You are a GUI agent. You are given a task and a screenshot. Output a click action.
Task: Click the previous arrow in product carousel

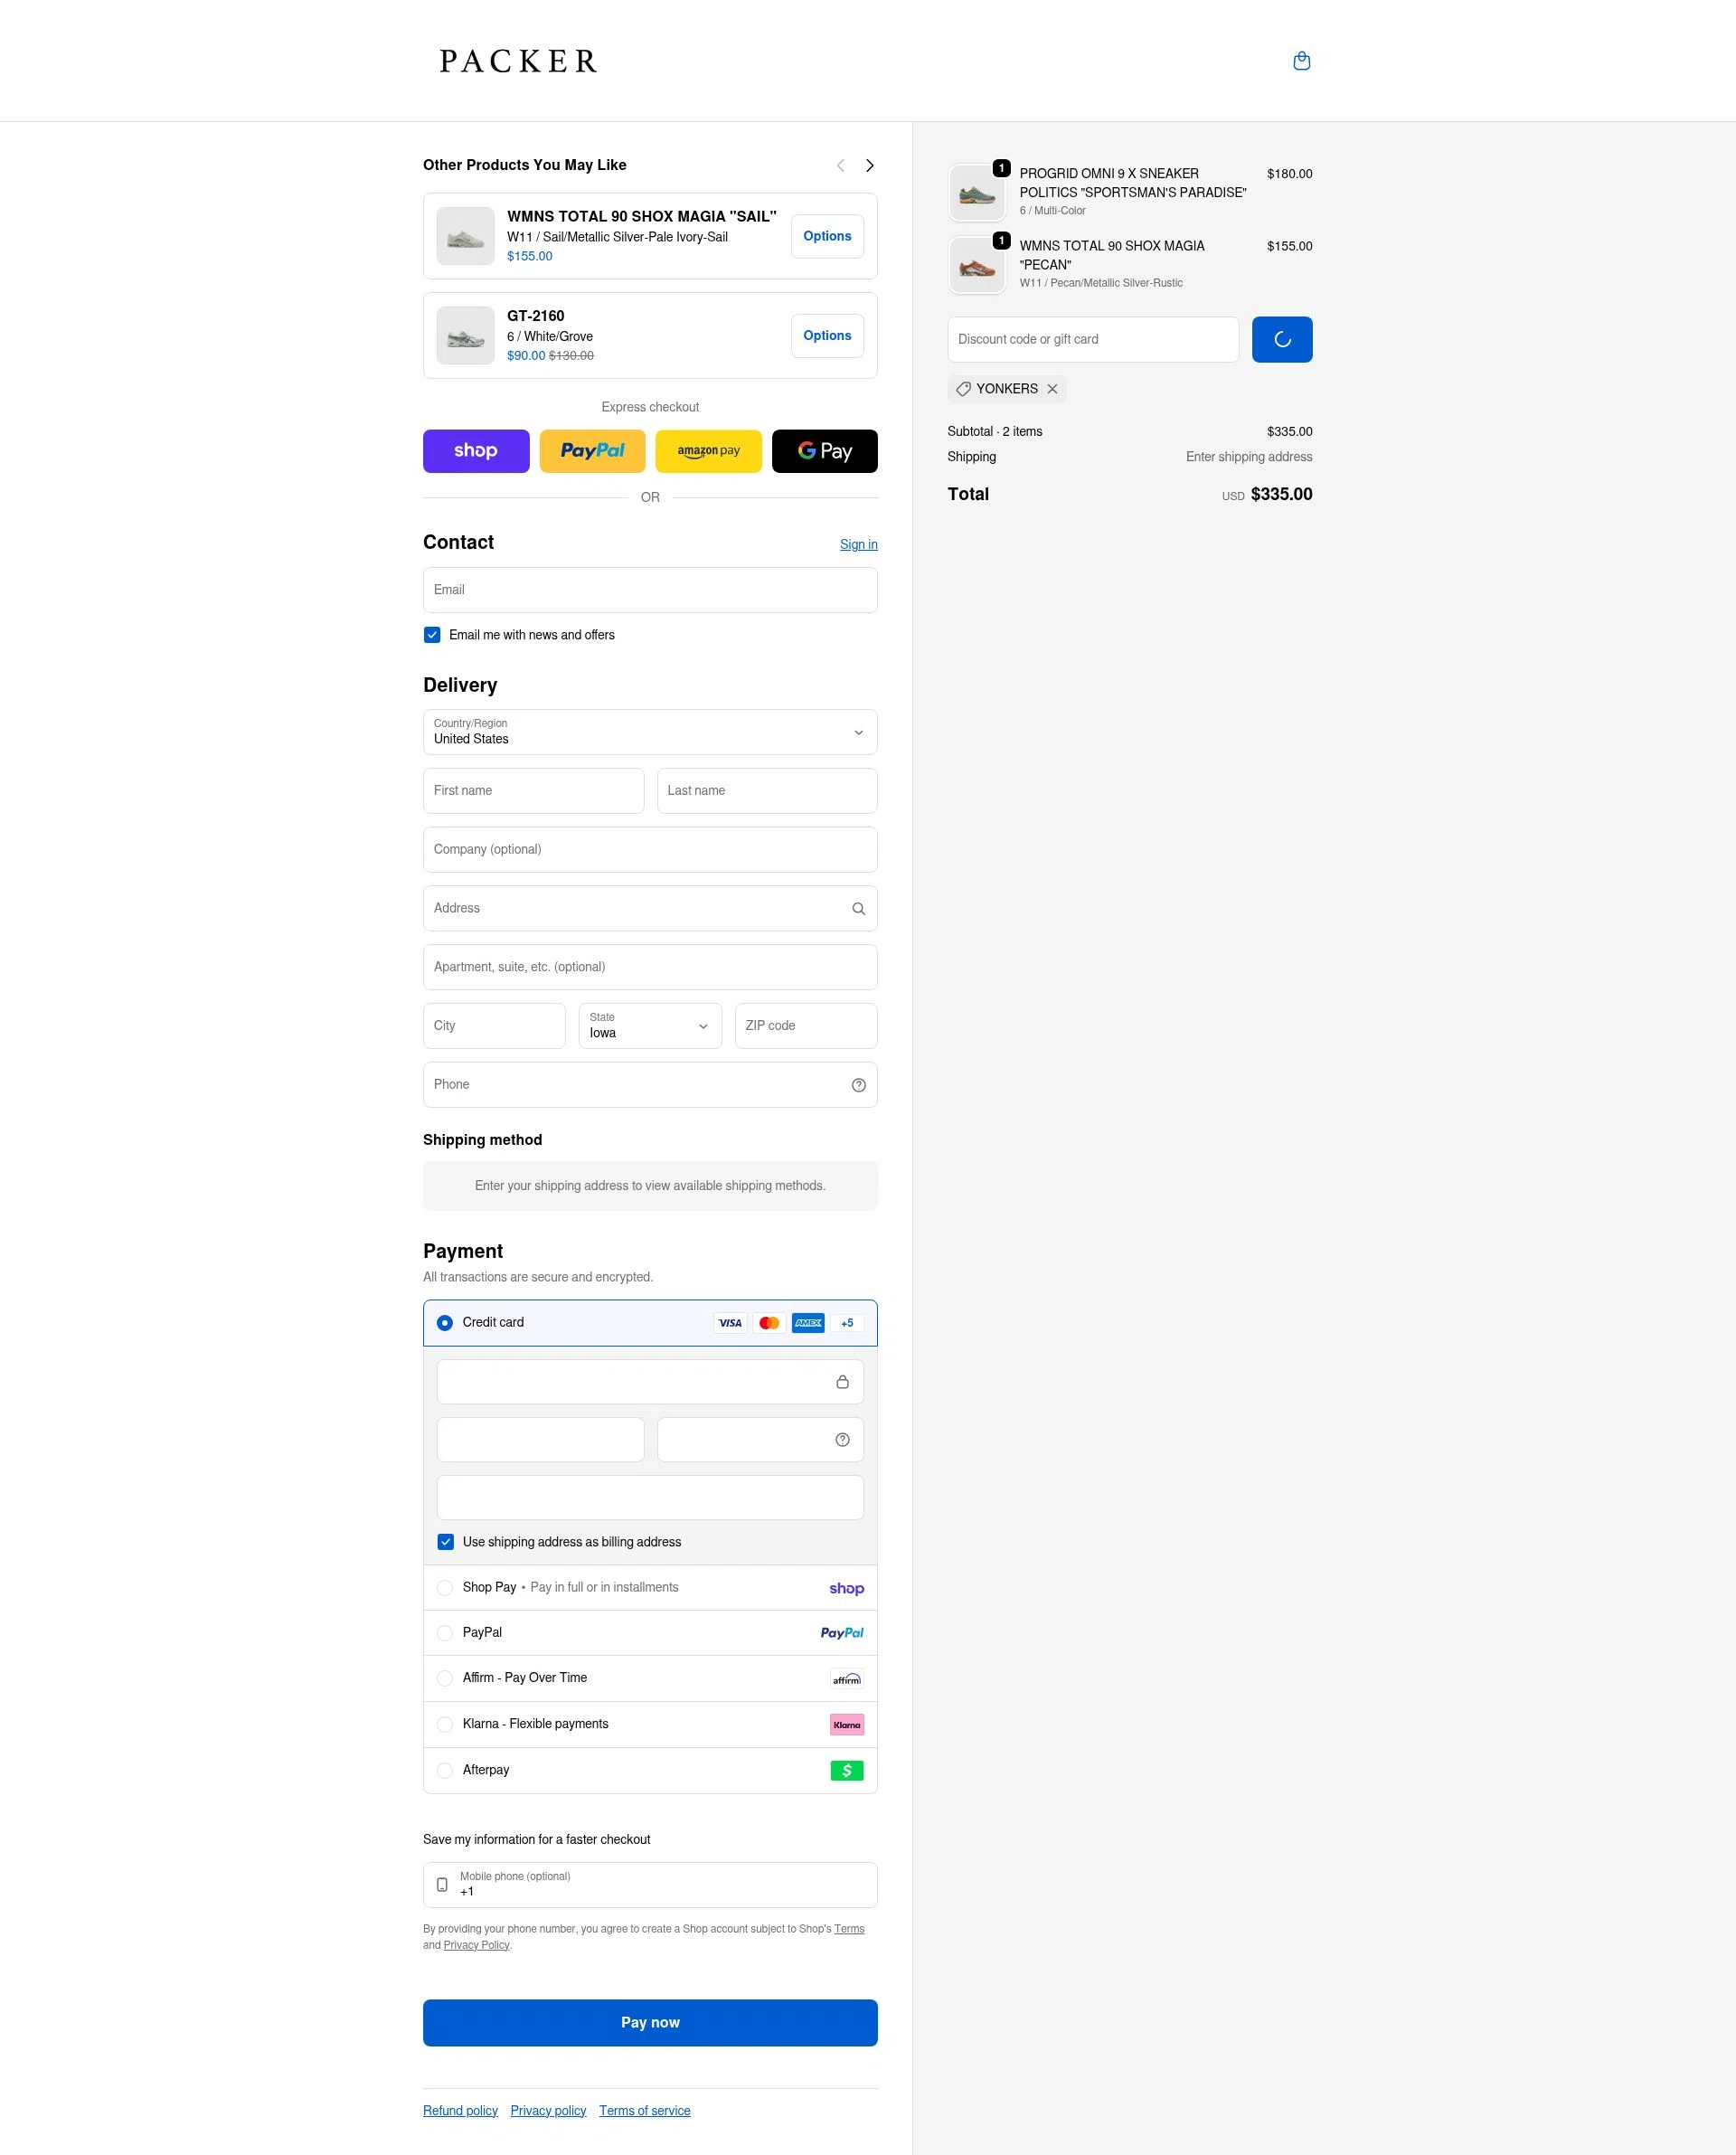click(x=840, y=165)
